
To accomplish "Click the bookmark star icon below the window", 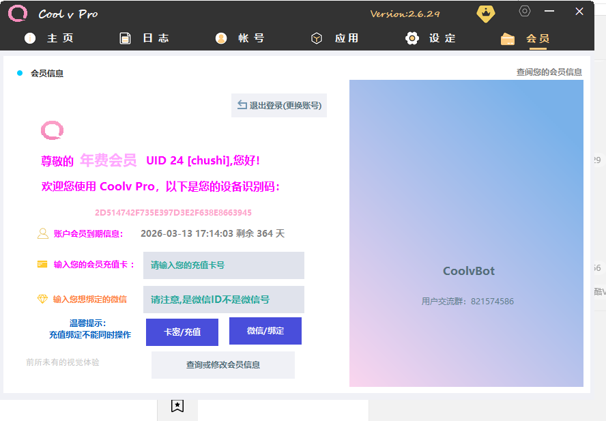I will click(177, 406).
